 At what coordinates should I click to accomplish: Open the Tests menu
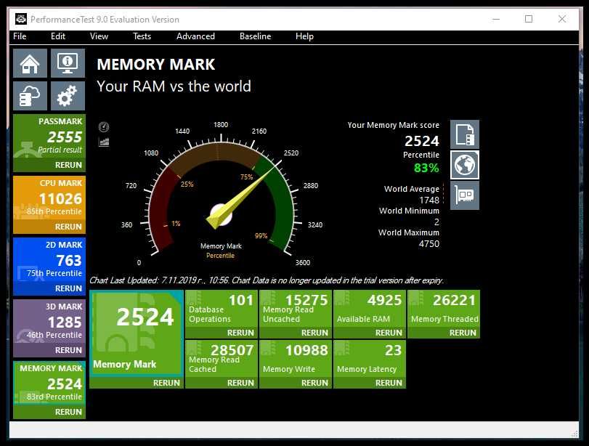142,36
